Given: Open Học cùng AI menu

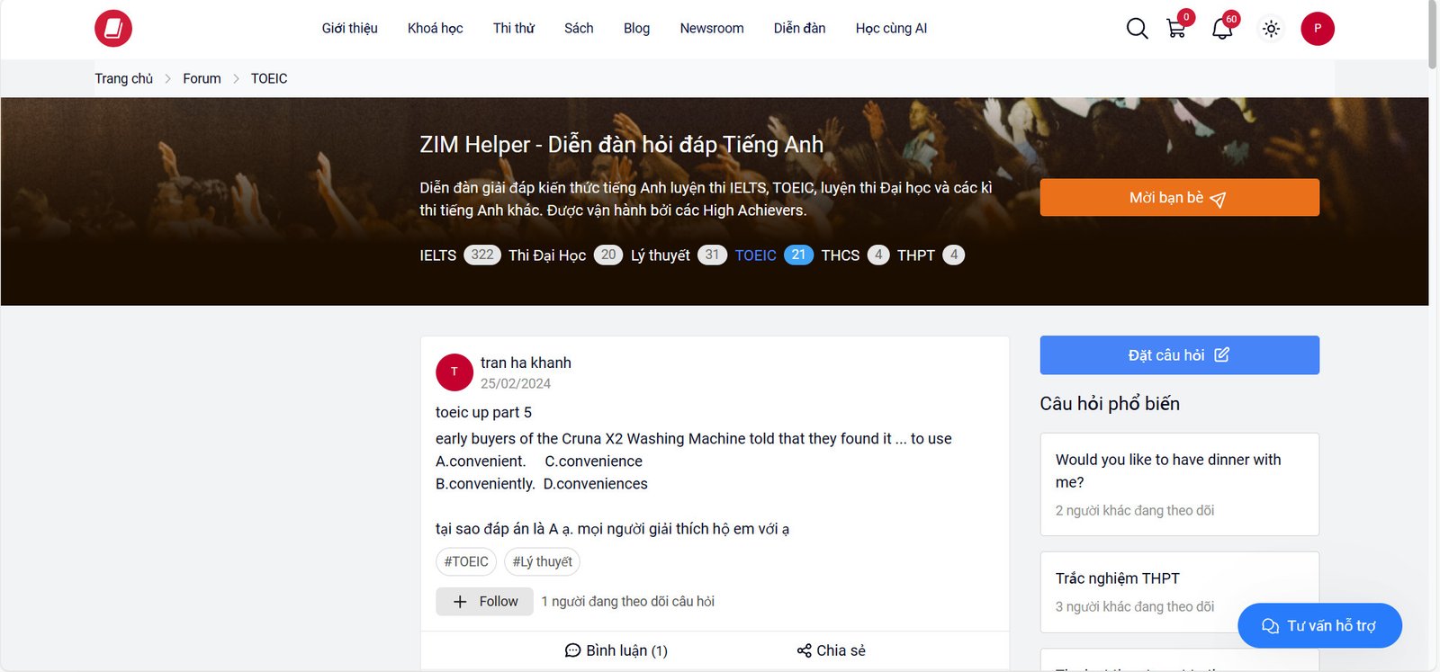Looking at the screenshot, I should click(x=891, y=29).
